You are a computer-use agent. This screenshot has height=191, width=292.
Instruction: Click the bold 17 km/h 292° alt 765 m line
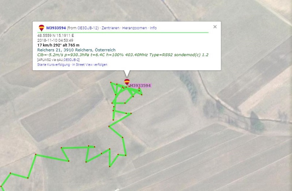click(58, 45)
